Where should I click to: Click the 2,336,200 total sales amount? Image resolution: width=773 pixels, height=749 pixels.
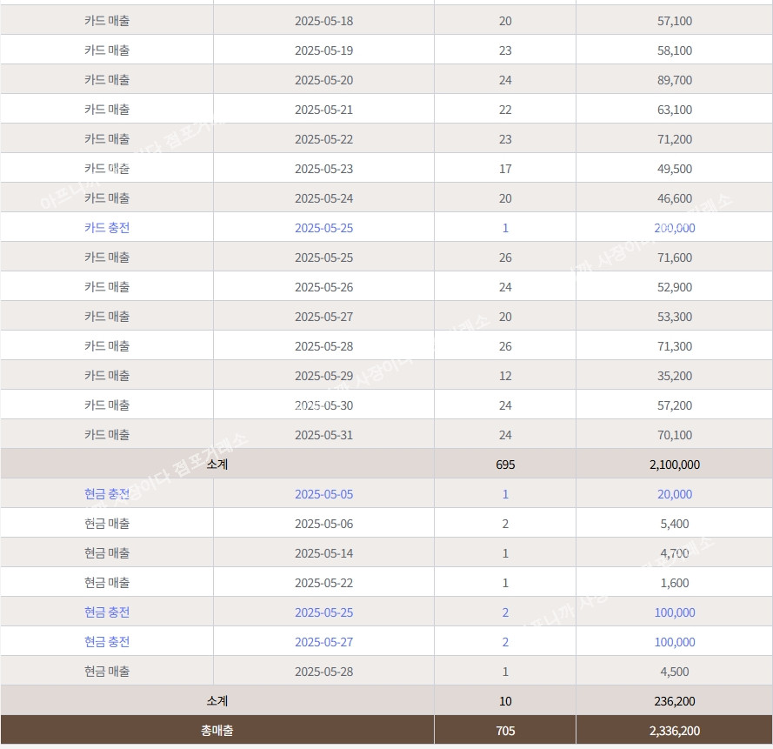[x=674, y=731]
